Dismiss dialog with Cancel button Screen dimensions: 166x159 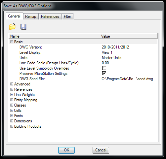101,150
